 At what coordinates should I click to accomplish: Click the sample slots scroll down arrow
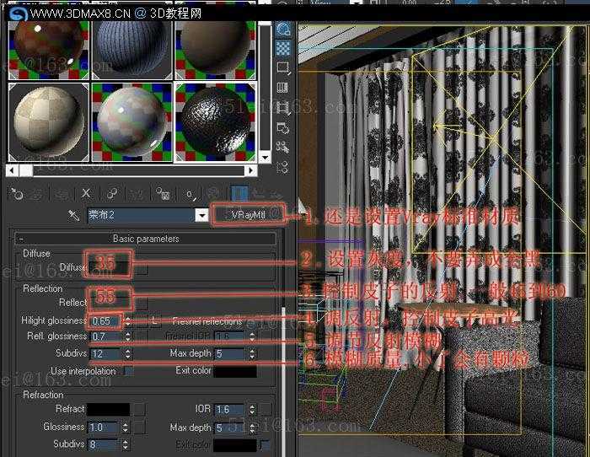tap(265, 157)
